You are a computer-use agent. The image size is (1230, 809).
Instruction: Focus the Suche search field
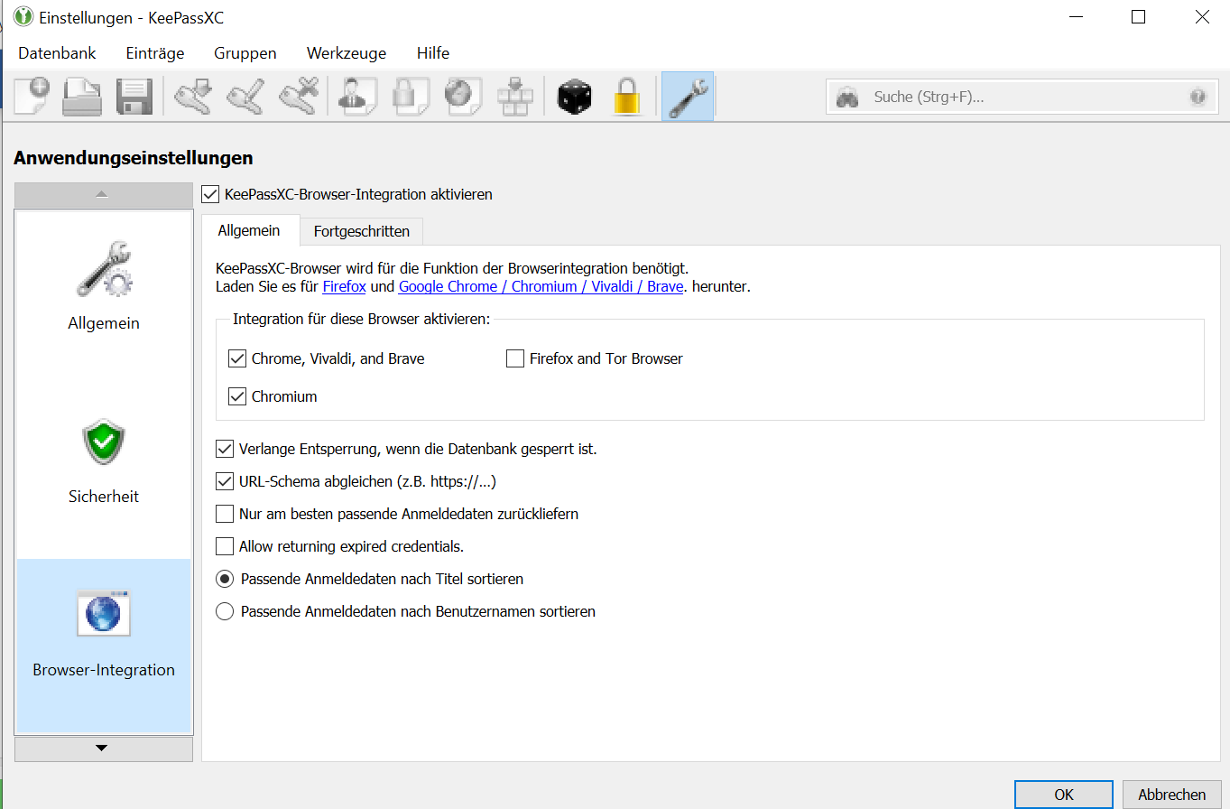point(1024,97)
